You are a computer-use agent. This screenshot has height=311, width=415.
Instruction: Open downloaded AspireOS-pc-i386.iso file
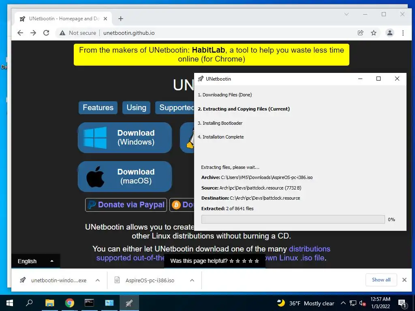[145, 280]
